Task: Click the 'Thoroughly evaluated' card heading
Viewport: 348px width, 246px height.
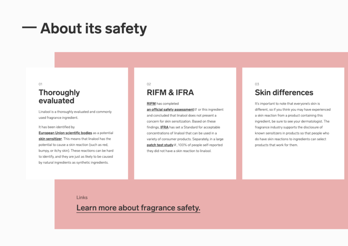Action: tap(59, 97)
